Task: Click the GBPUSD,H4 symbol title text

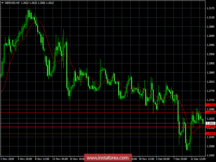Action: 12,3
